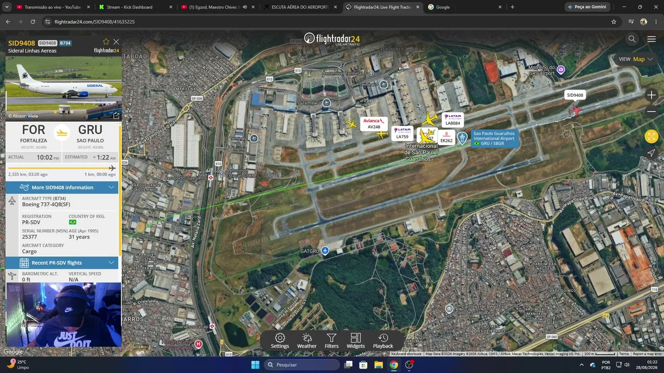Open flight Playback mode
This screenshot has height=373, width=664.
pos(383,341)
